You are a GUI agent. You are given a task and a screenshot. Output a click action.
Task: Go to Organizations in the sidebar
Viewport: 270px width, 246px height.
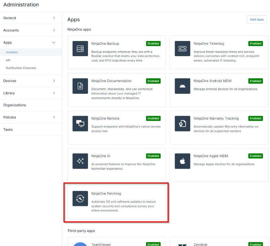(x=15, y=105)
